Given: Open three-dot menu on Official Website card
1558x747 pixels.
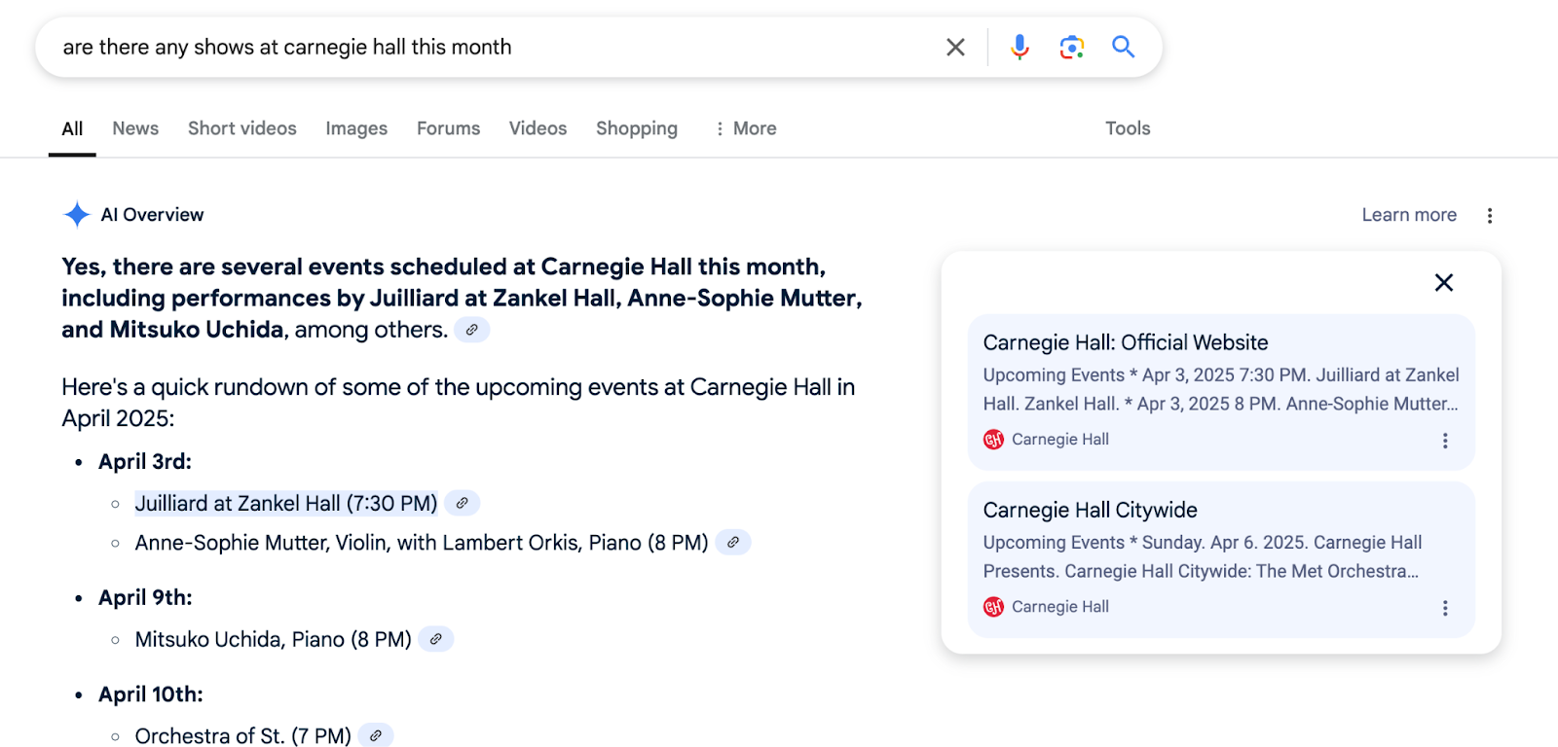Looking at the screenshot, I should pos(1445,441).
